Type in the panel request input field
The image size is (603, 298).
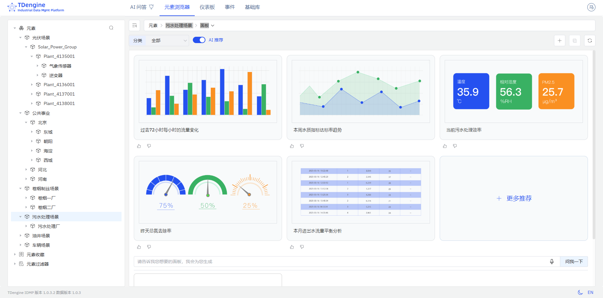click(342, 262)
